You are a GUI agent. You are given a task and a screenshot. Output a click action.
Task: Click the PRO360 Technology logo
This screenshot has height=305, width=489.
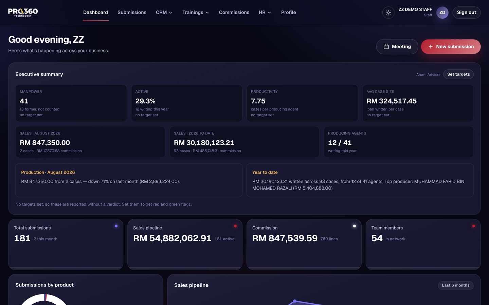point(23,13)
